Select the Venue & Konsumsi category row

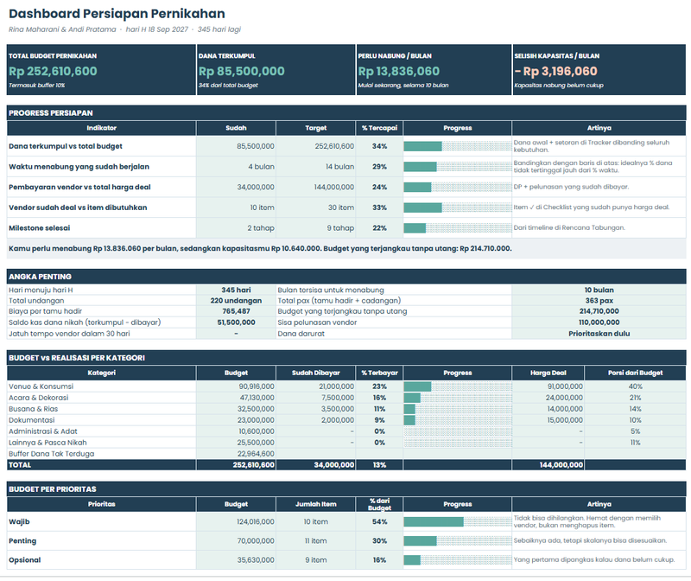tap(346, 386)
